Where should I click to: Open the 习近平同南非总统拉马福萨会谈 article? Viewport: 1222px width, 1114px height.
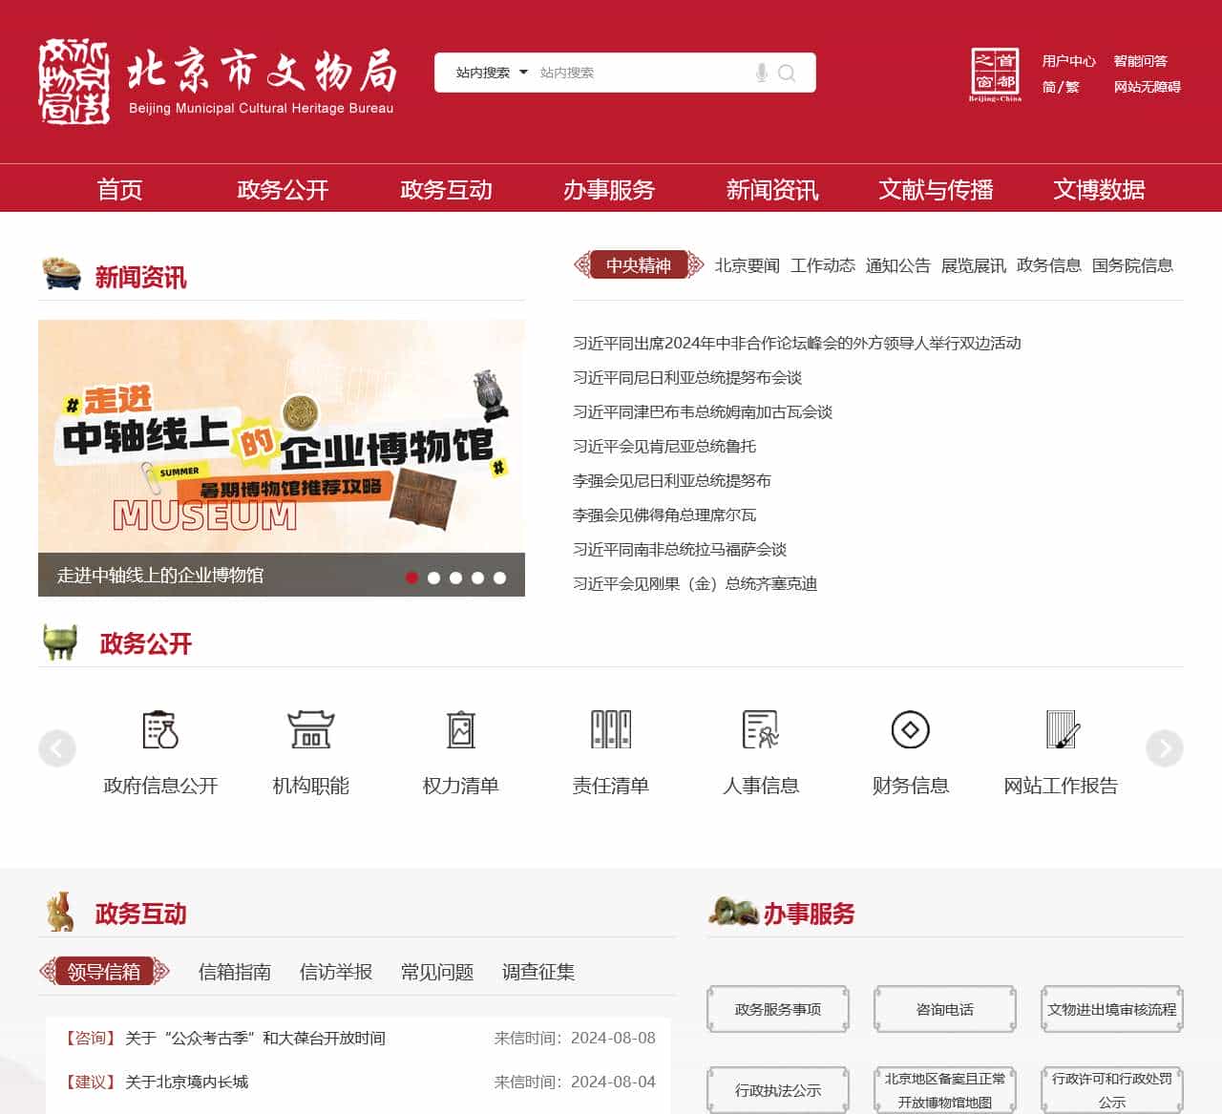click(680, 550)
